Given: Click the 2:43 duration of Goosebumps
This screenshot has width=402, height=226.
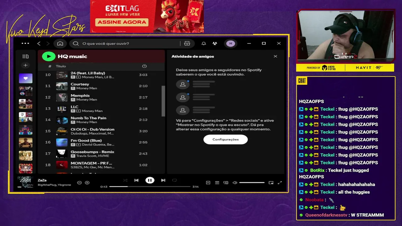Looking at the screenshot, I should [x=143, y=153].
